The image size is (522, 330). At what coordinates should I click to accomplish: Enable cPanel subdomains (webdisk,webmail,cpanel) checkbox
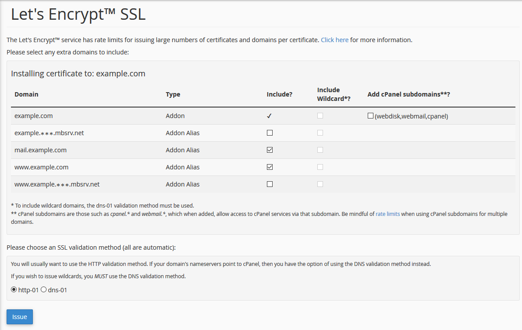pyautogui.click(x=370, y=116)
